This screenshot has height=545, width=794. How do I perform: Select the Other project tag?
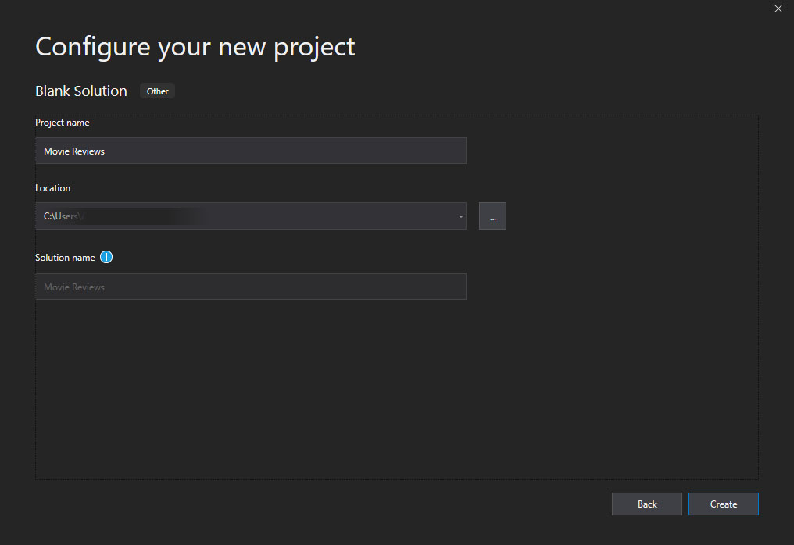tap(158, 91)
